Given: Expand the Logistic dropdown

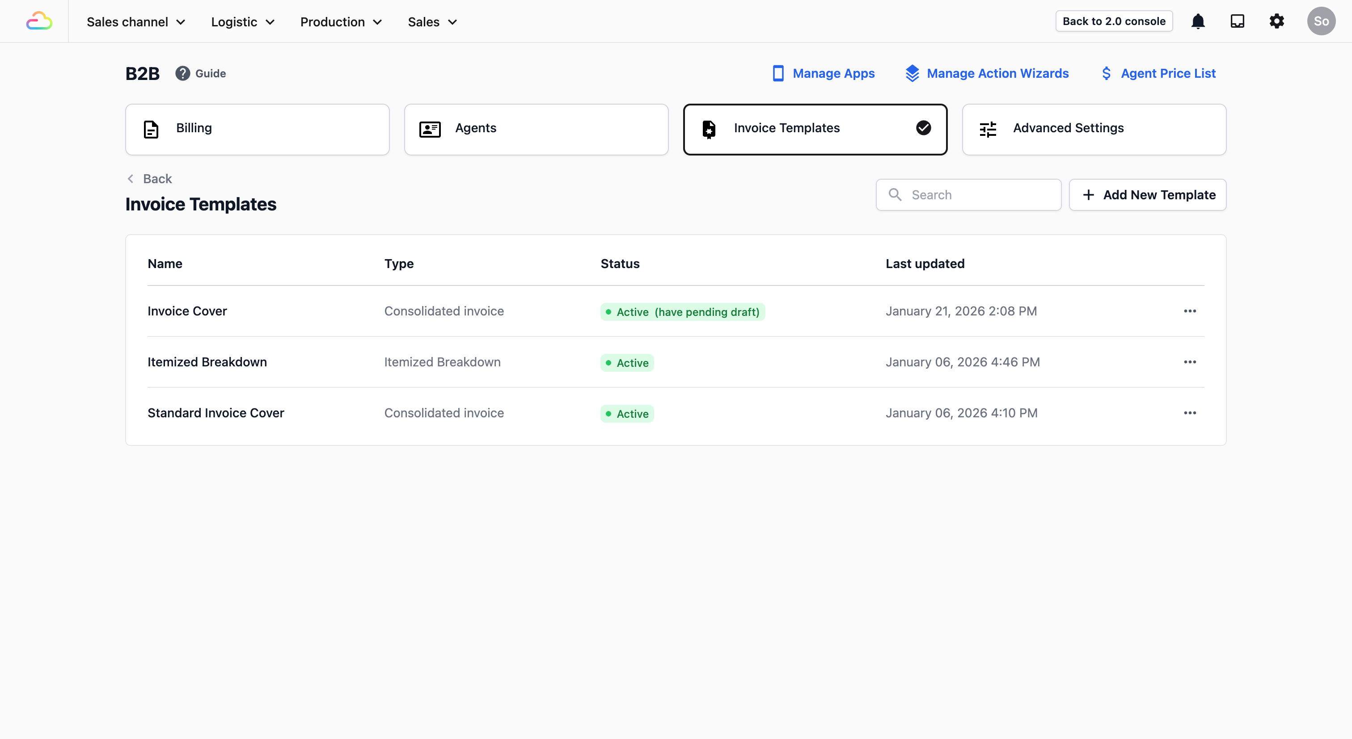Looking at the screenshot, I should pos(243,22).
